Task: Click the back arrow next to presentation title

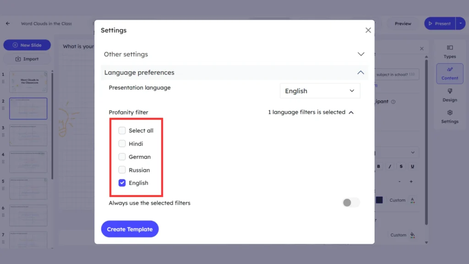Action: (7, 23)
